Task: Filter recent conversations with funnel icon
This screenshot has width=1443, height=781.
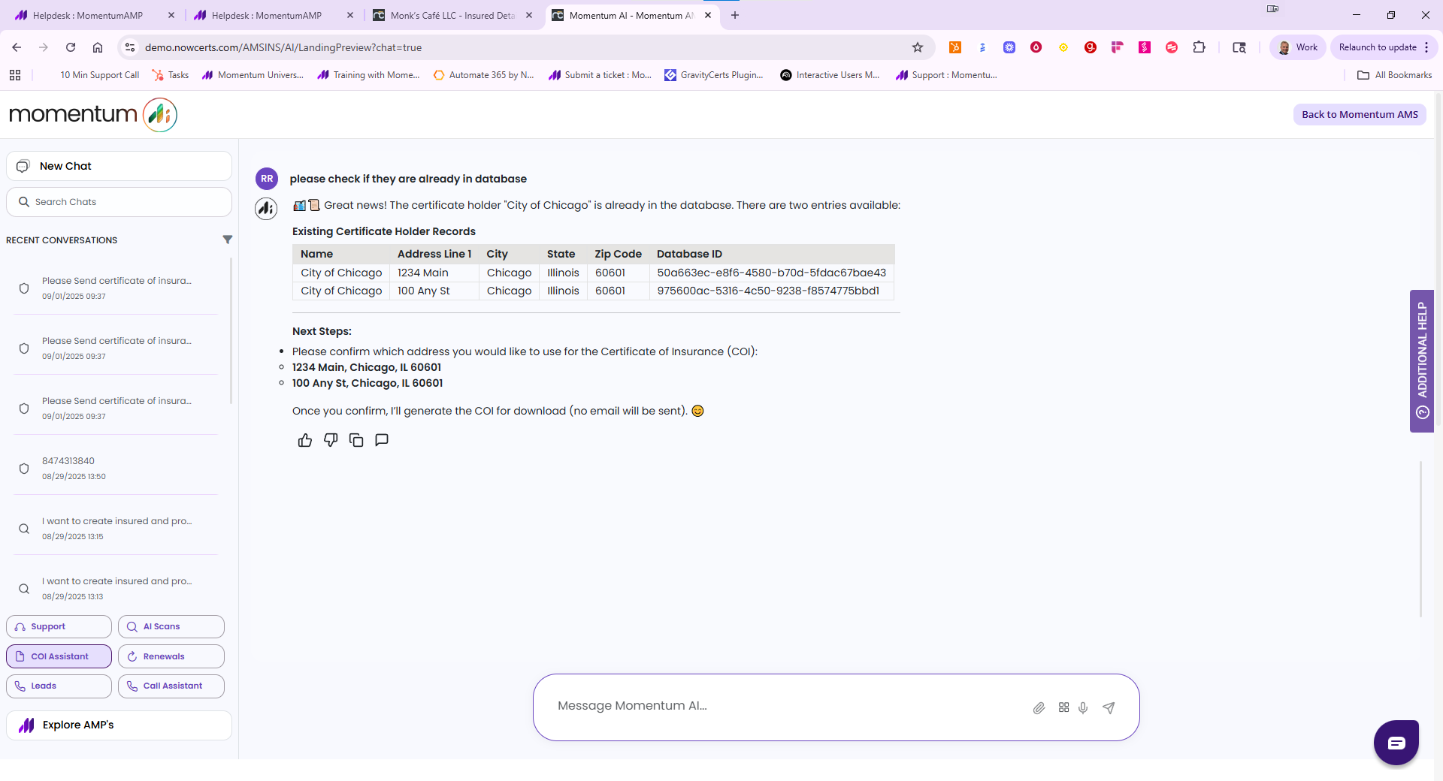Action: coord(228,240)
